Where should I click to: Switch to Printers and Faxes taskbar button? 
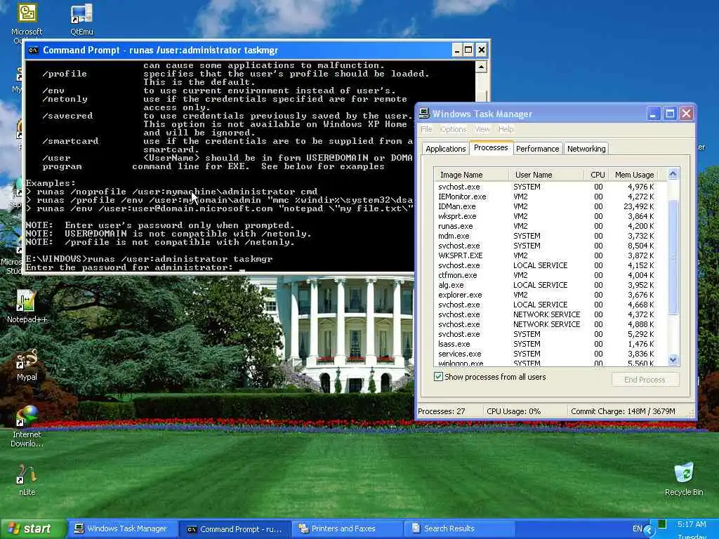346,529
